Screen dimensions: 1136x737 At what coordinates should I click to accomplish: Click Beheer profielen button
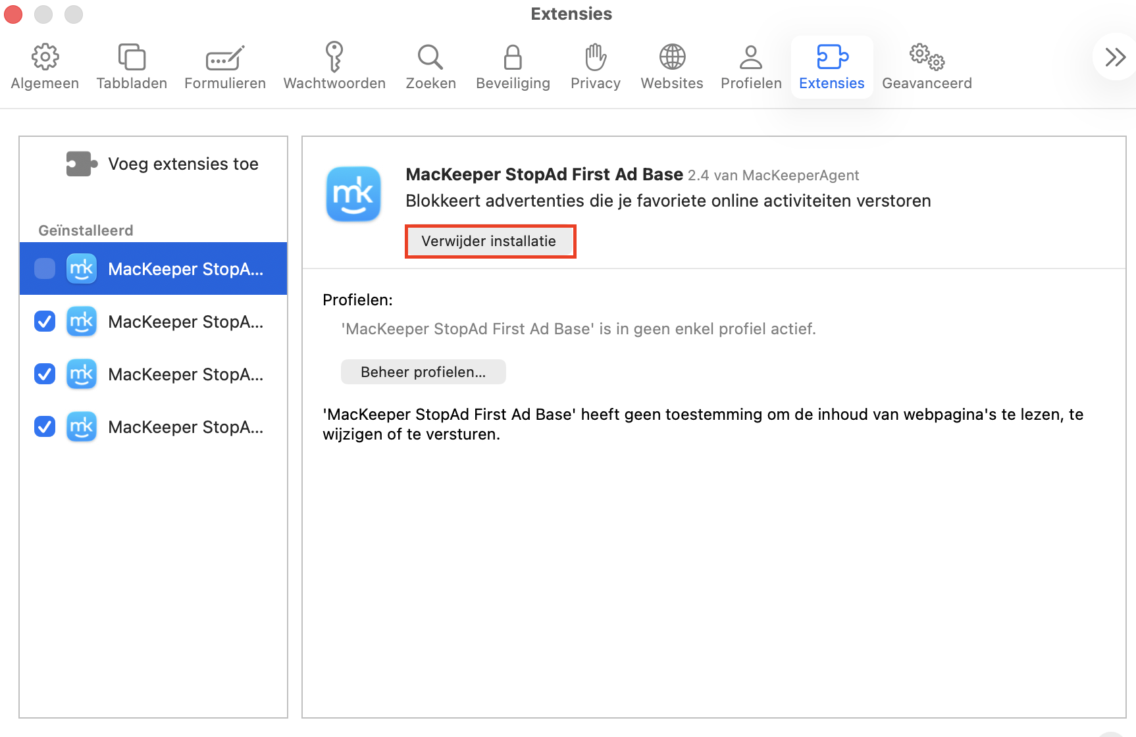click(423, 372)
